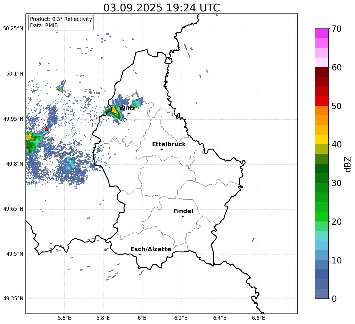This screenshot has width=355, height=324.
Task: Click the red radar location dot
Action: (x=46, y=129)
